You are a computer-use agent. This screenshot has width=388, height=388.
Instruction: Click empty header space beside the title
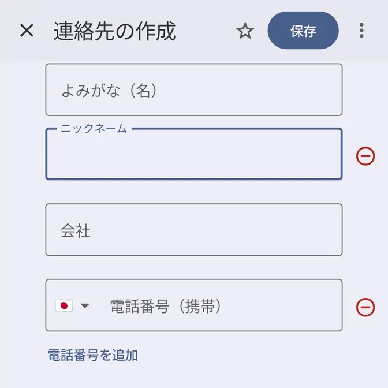tap(205, 31)
